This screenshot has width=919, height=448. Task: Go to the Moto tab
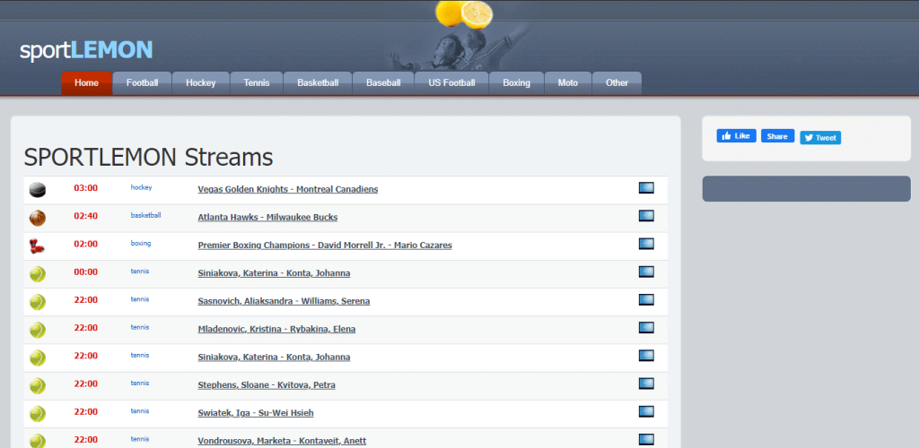click(x=568, y=83)
